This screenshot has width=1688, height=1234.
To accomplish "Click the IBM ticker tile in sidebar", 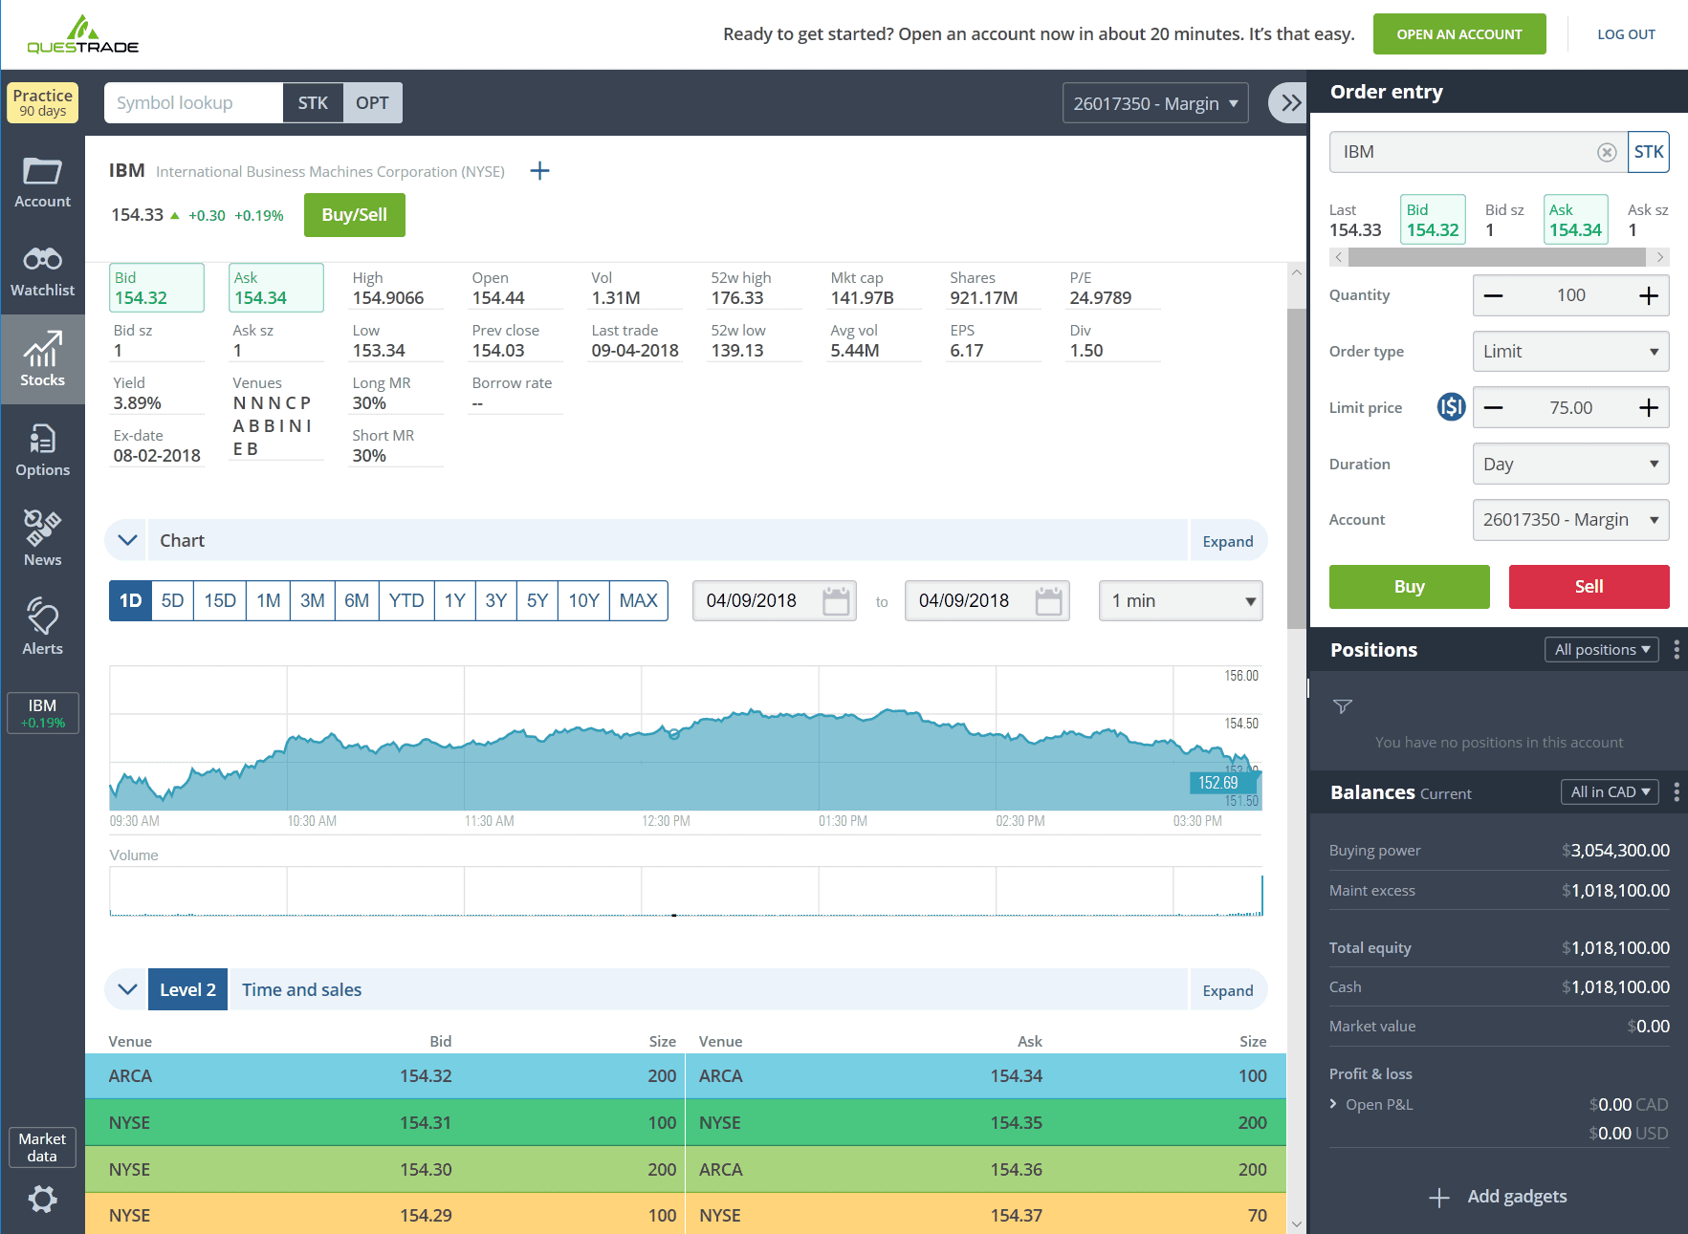I will pos(42,713).
